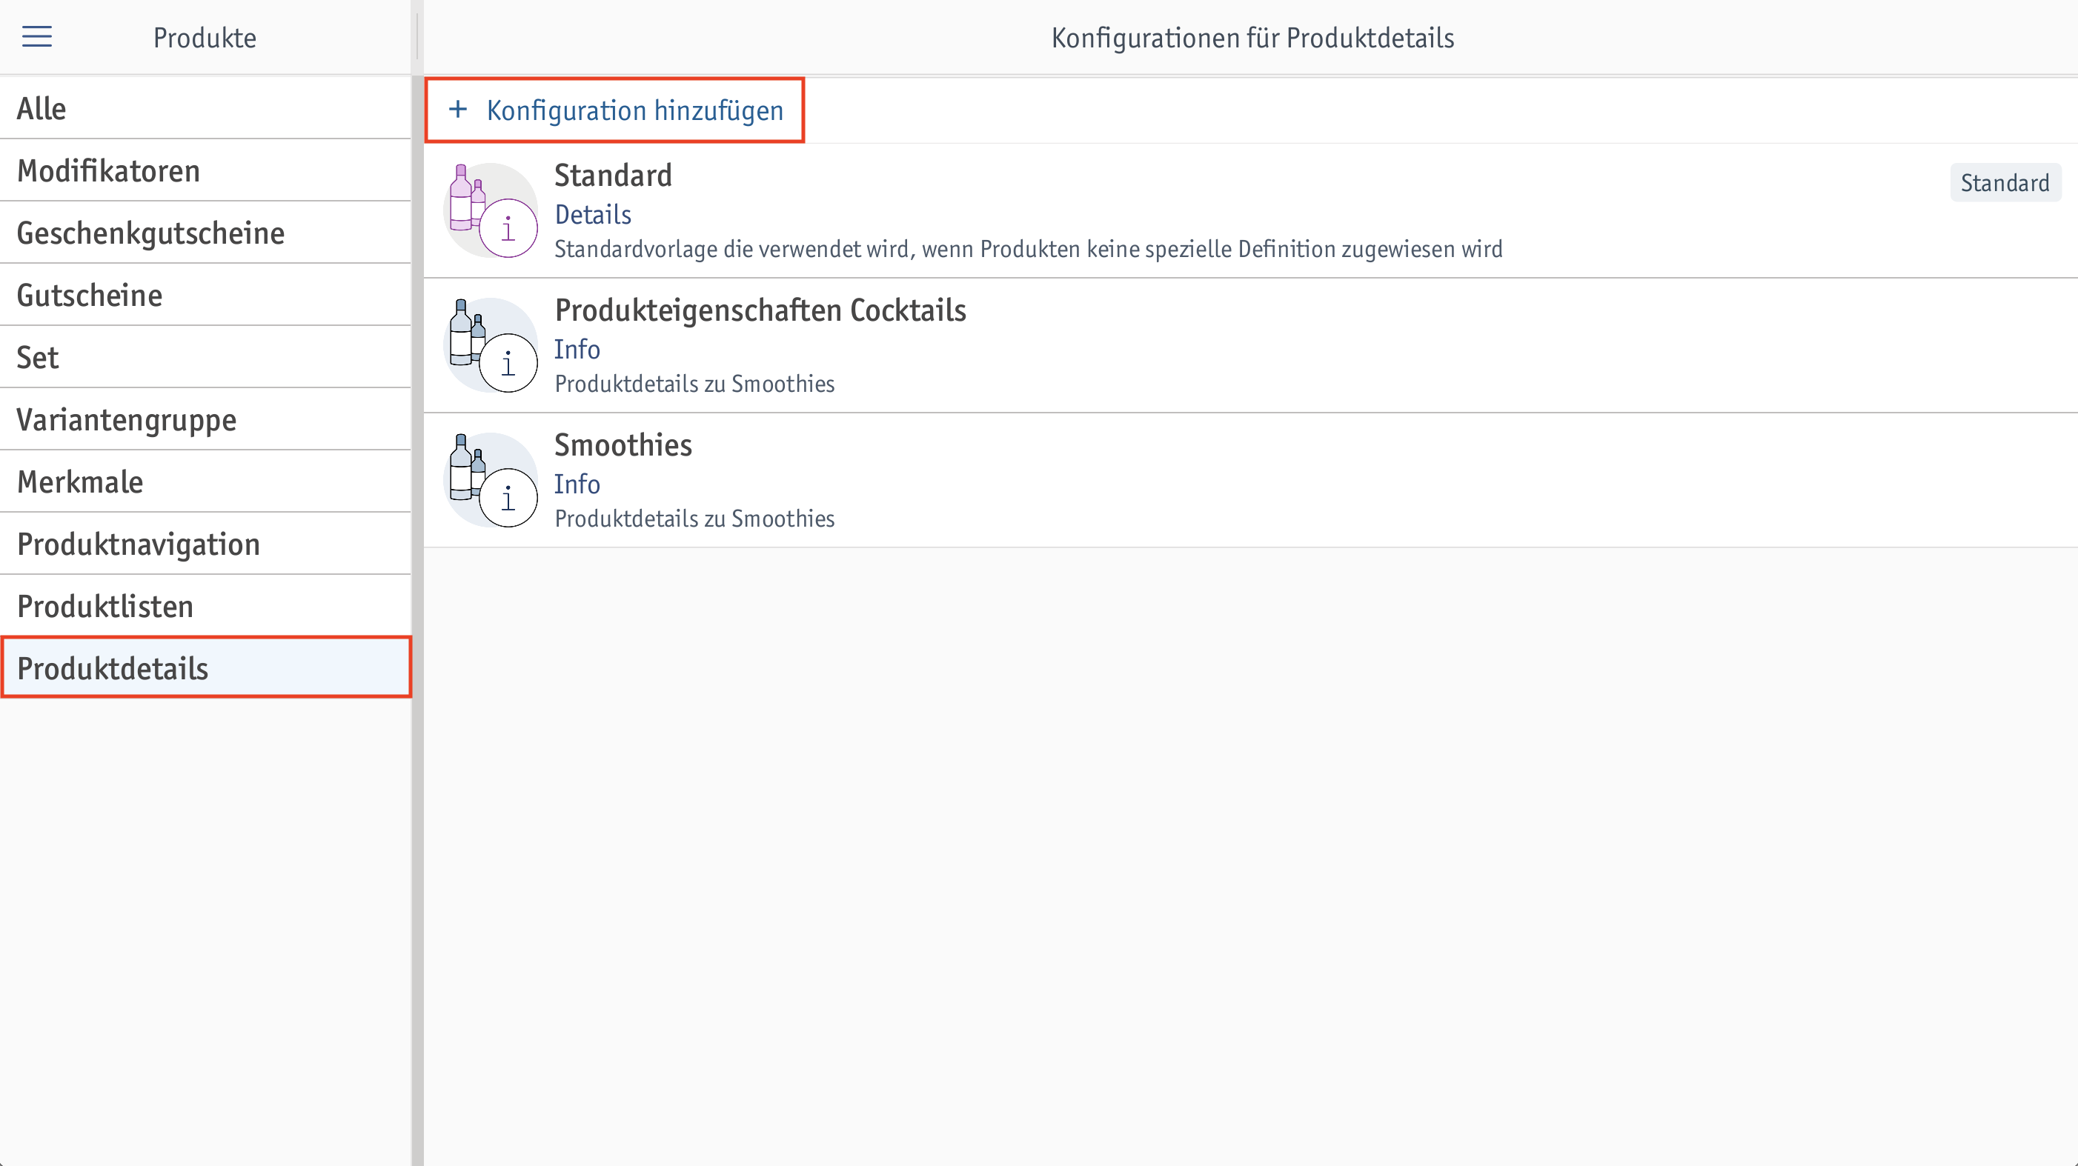Click the Standard configuration bottle icon
The height and width of the screenshot is (1166, 2078).
491,210
